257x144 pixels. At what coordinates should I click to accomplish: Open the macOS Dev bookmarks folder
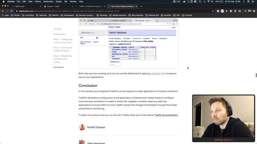pos(28,15)
